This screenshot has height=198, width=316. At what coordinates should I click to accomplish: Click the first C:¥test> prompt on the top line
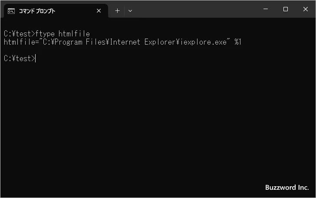click(x=20, y=34)
